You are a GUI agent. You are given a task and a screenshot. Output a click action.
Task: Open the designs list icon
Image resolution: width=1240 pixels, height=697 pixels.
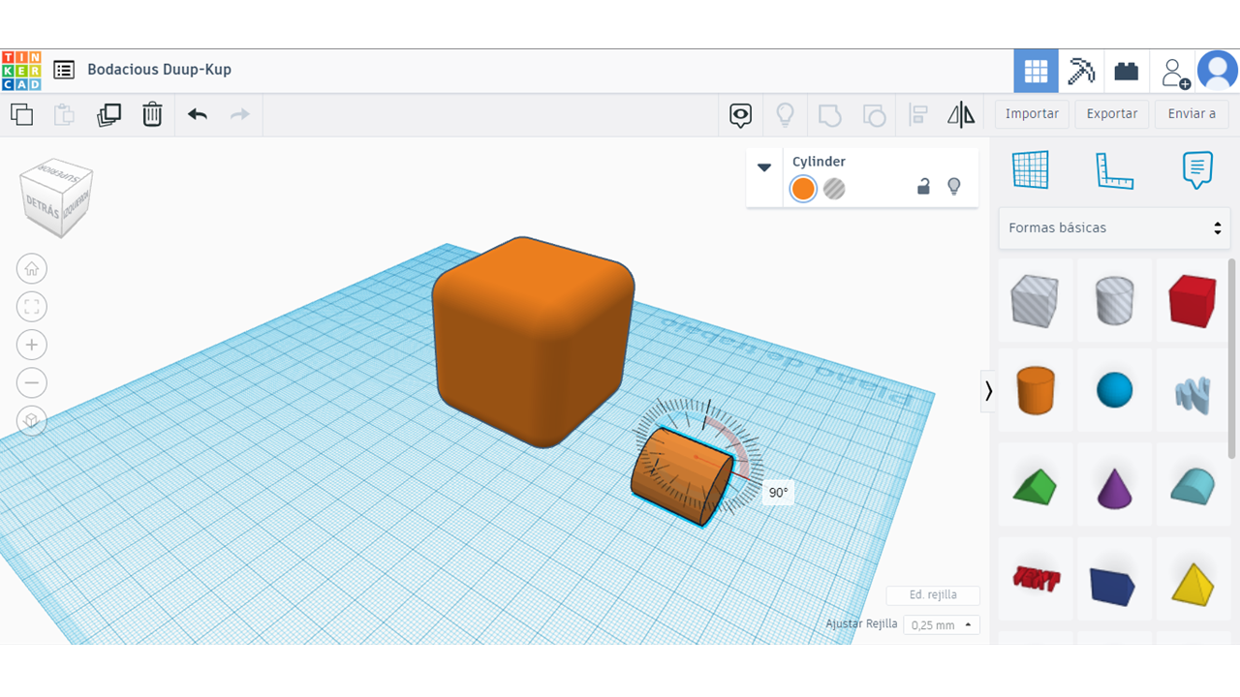pyautogui.click(x=64, y=70)
